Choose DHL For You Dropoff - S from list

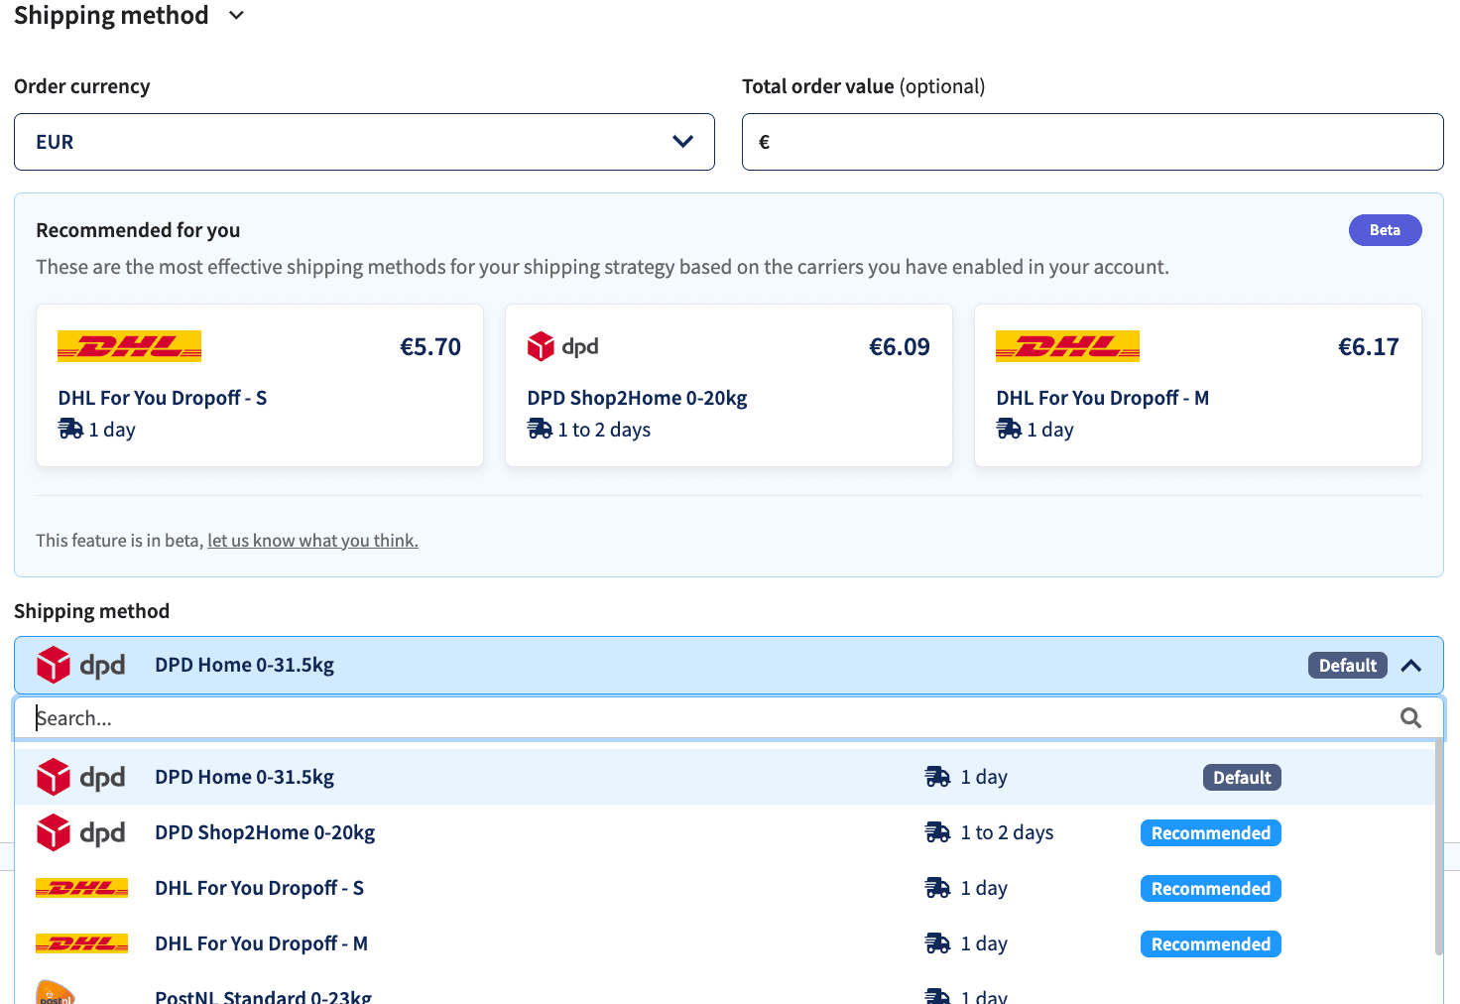point(725,888)
